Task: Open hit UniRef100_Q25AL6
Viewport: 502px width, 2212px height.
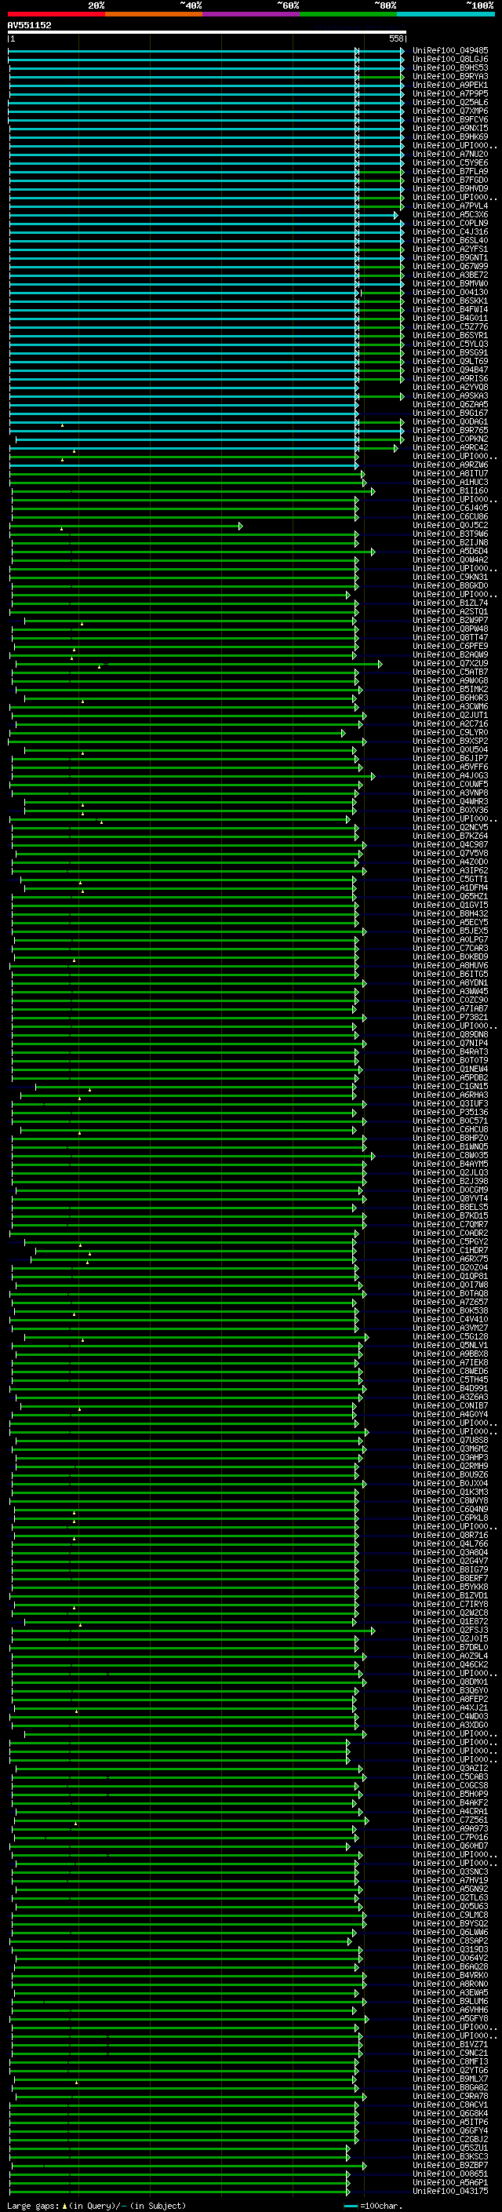Action: point(450,102)
